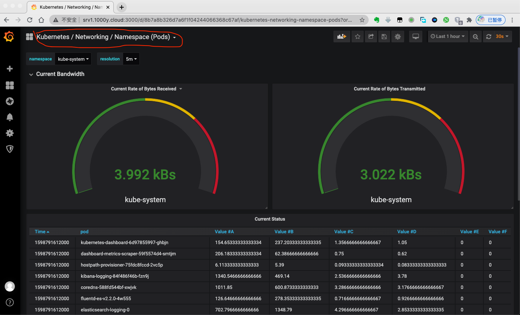Open a new browser tab
The height and width of the screenshot is (315, 520).
point(122,7)
